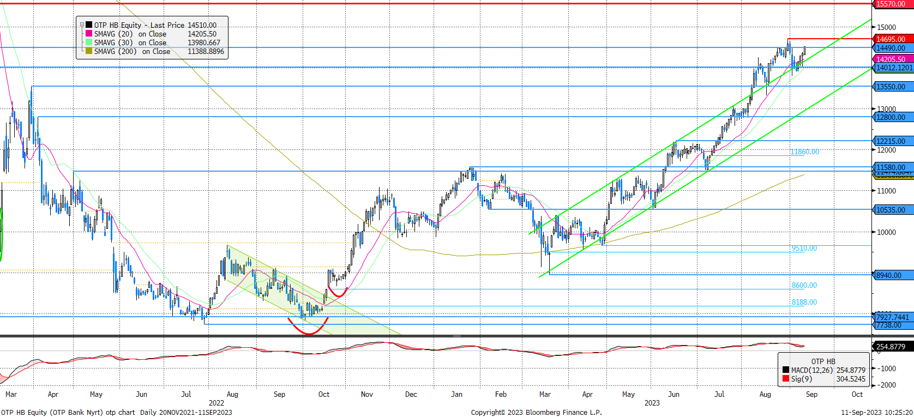Click the red 15570.00 price level tag
Viewport: 914px width, 417px height.
pos(893,4)
